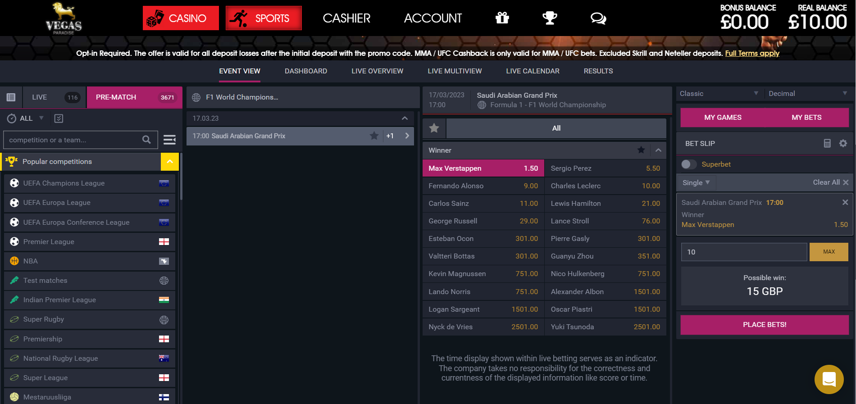Open the LIVE CALENDAR tab
Image resolution: width=856 pixels, height=404 pixels.
[533, 71]
